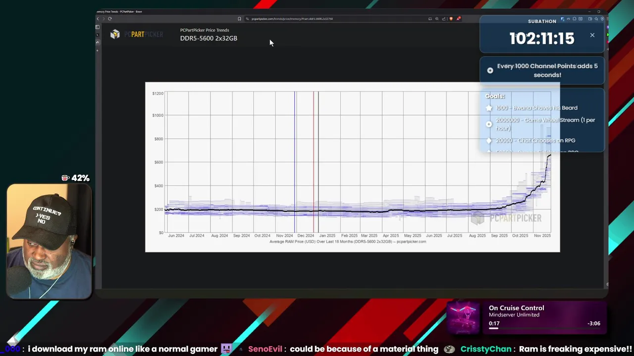Click the PCPartPicker logo
The width and height of the screenshot is (634, 356).
pos(136,34)
